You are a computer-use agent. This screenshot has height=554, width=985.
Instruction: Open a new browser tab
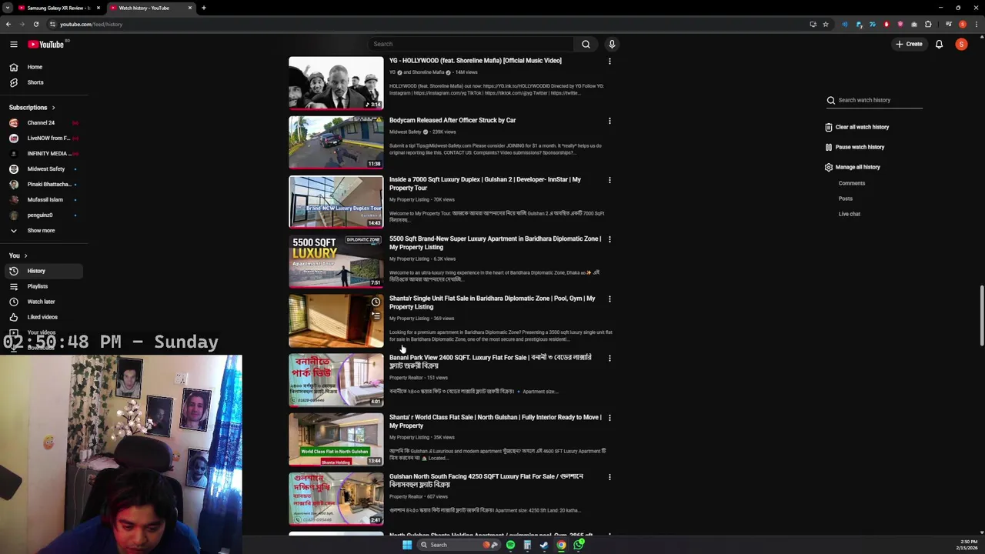point(204,8)
